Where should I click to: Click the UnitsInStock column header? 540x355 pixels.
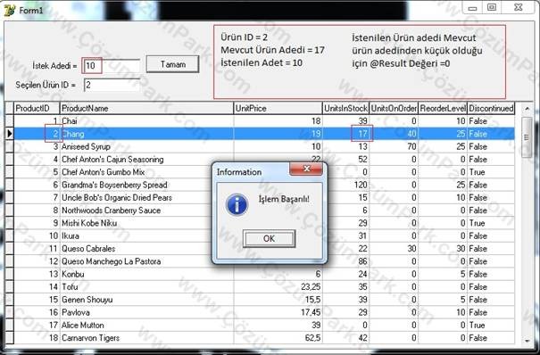[345, 108]
